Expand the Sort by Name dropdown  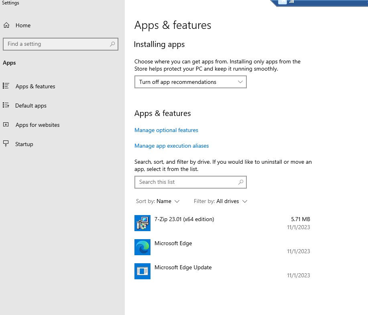point(158,201)
